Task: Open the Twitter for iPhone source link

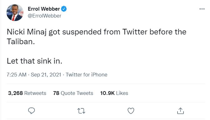Action: tap(86, 75)
